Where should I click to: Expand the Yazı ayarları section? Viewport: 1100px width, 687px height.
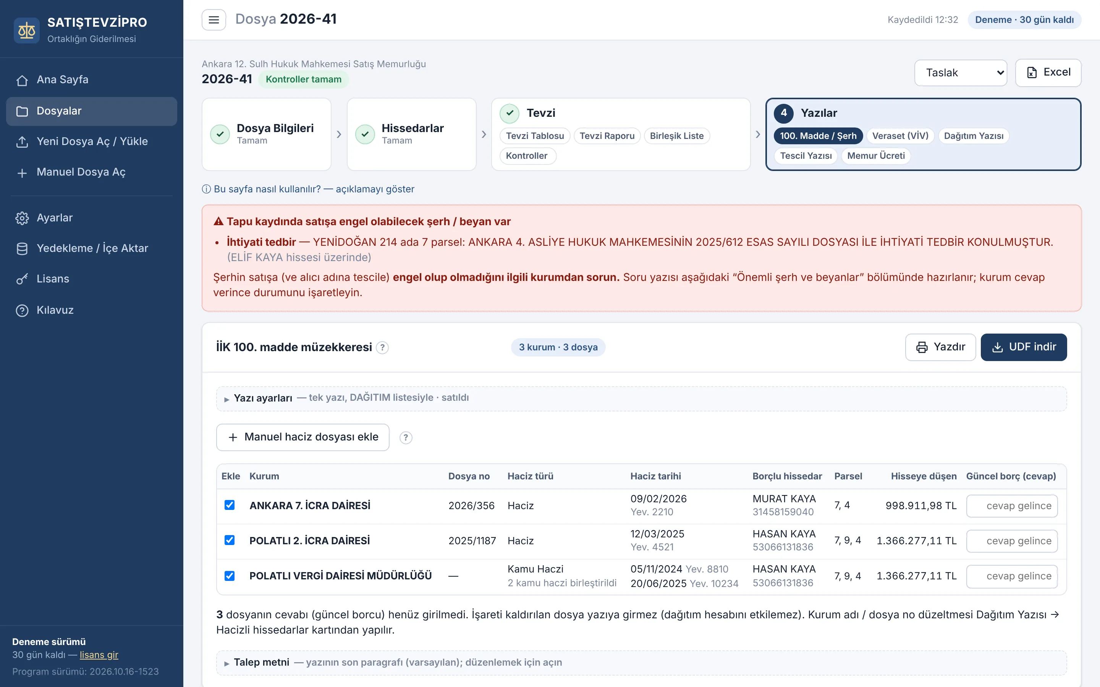tap(641, 398)
